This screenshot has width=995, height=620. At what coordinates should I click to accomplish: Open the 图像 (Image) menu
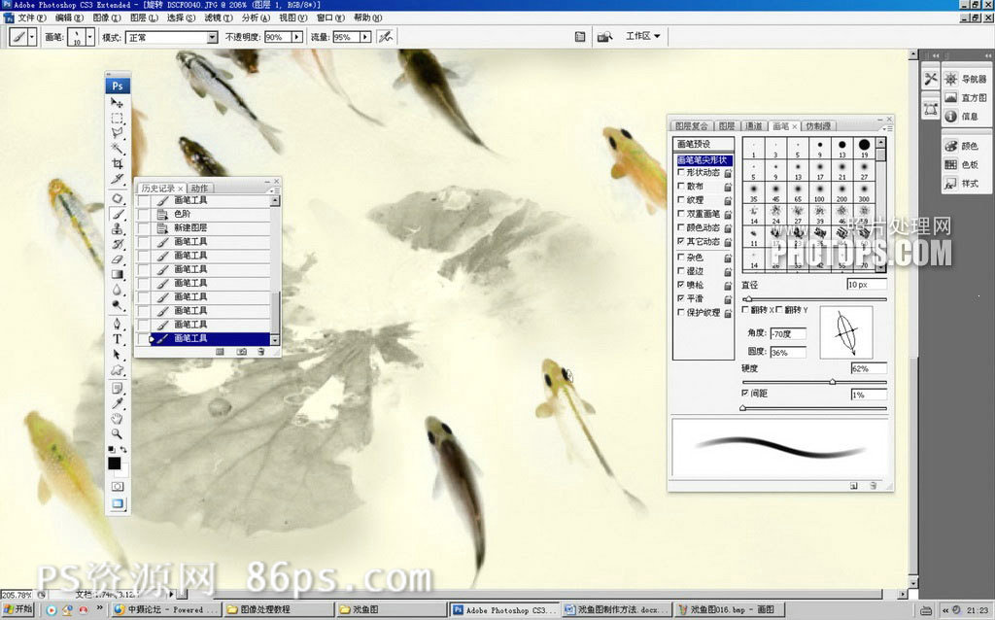(x=106, y=17)
